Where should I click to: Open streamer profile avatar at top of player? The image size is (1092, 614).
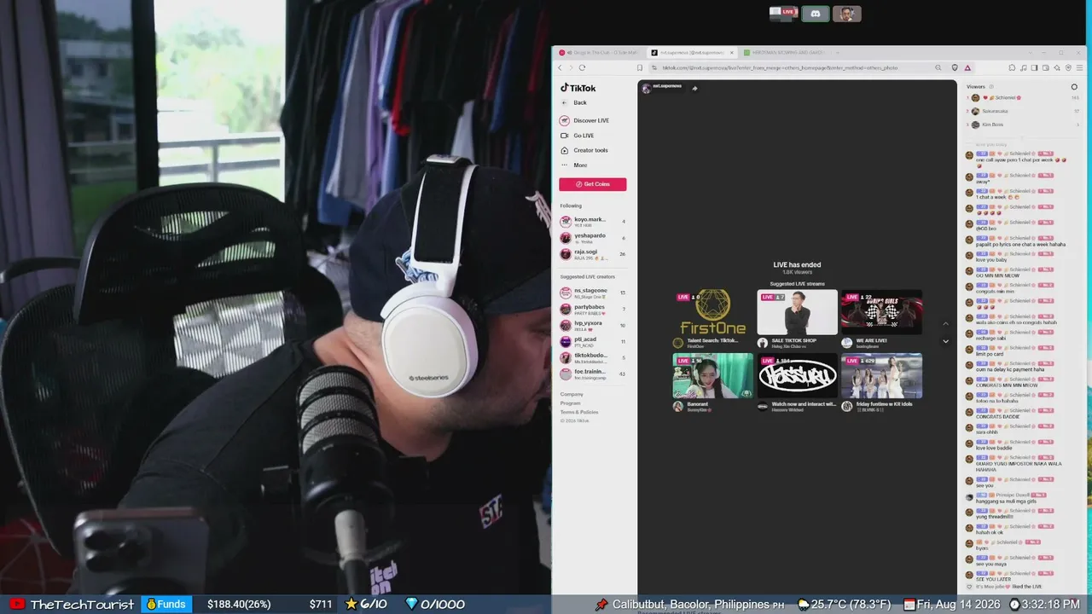click(x=646, y=88)
